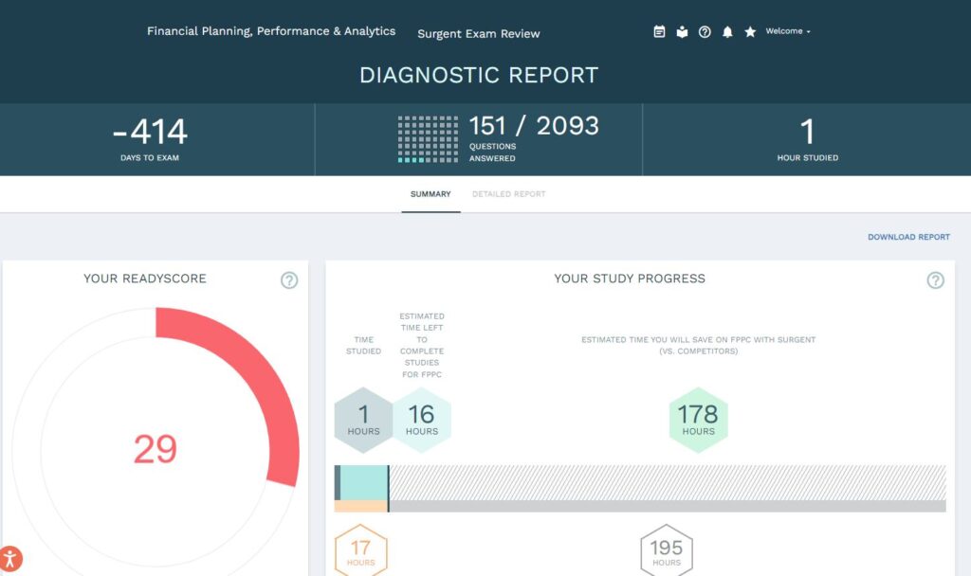Open the study planner calendar icon
The width and height of the screenshot is (971, 576).
[659, 31]
